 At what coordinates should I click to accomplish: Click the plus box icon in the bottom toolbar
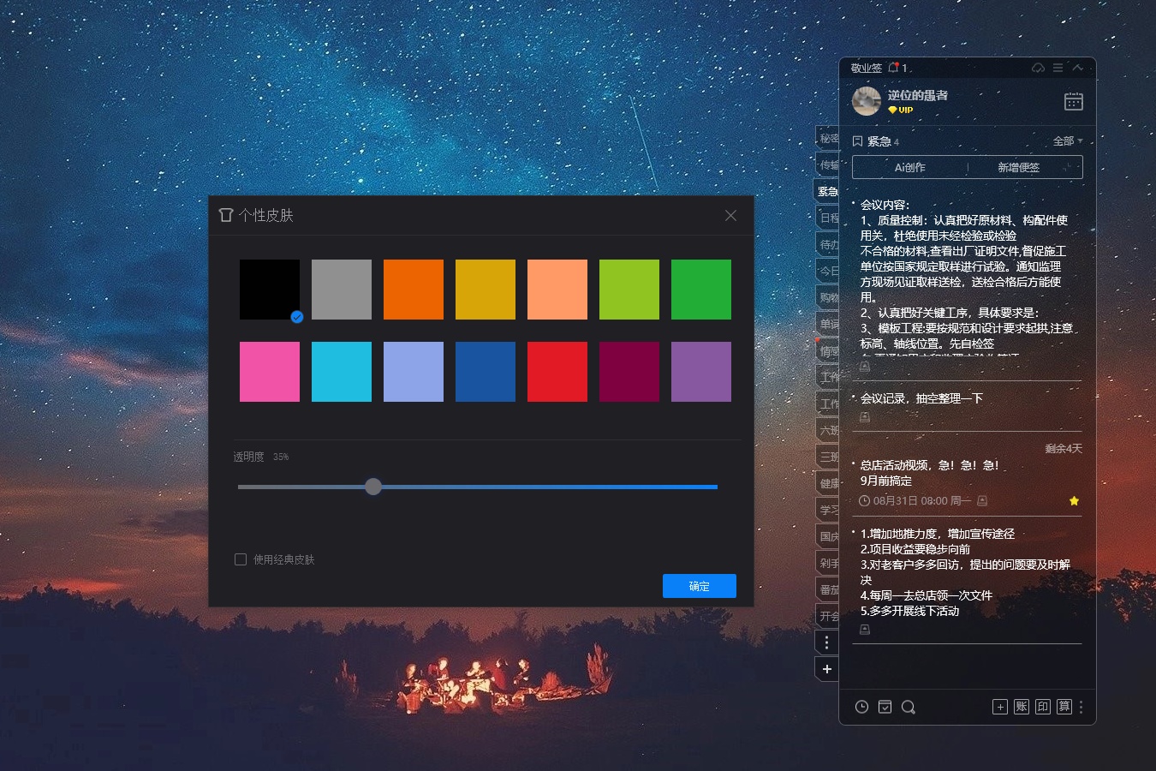(x=999, y=707)
